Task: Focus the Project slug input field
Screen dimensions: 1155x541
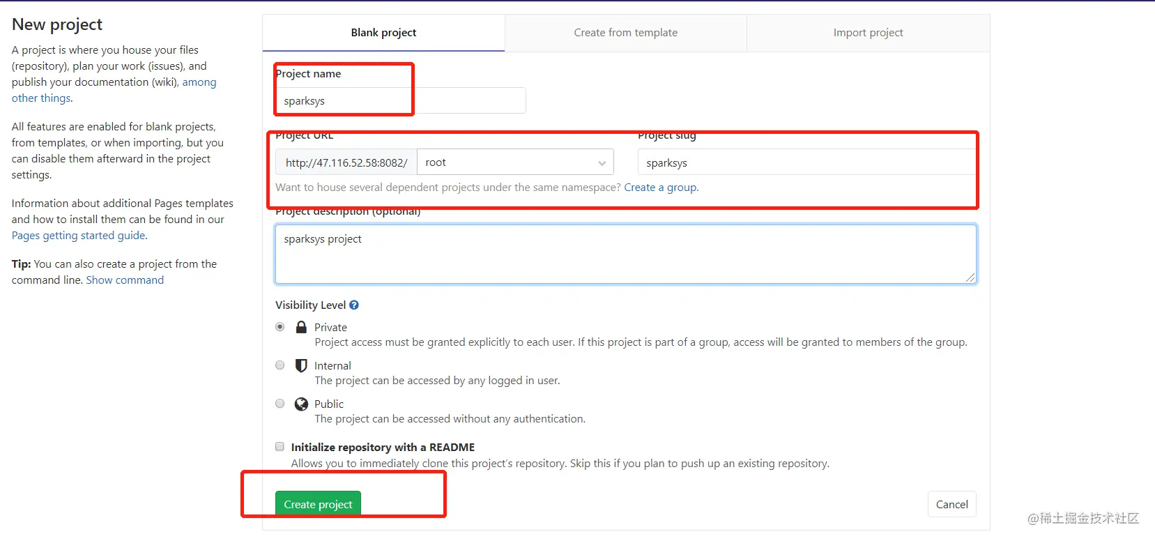Action: [807, 162]
